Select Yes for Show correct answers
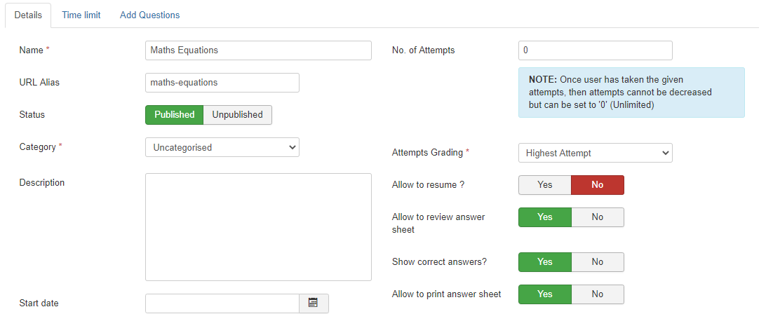This screenshot has width=773, height=314. click(544, 262)
